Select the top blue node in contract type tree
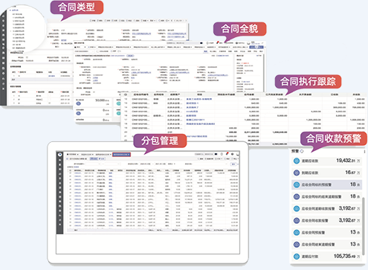This screenshot has width=368, height=270. pyautogui.click(x=14, y=10)
